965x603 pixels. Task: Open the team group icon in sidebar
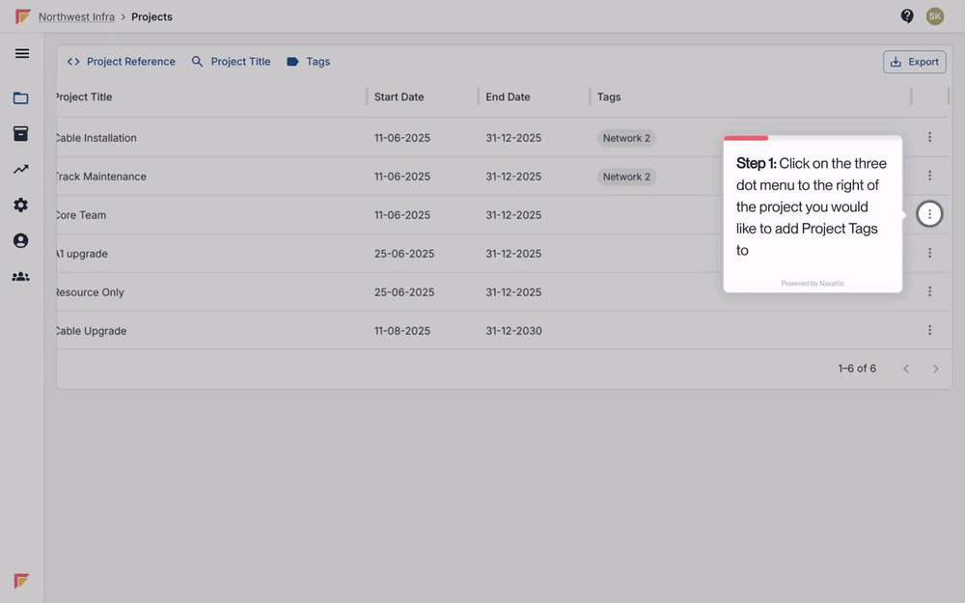[21, 276]
